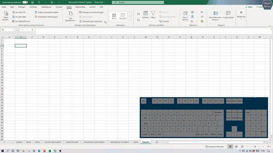This screenshot has width=273, height=153.
Task: Open the Datei menu
Action: coord(4,7)
